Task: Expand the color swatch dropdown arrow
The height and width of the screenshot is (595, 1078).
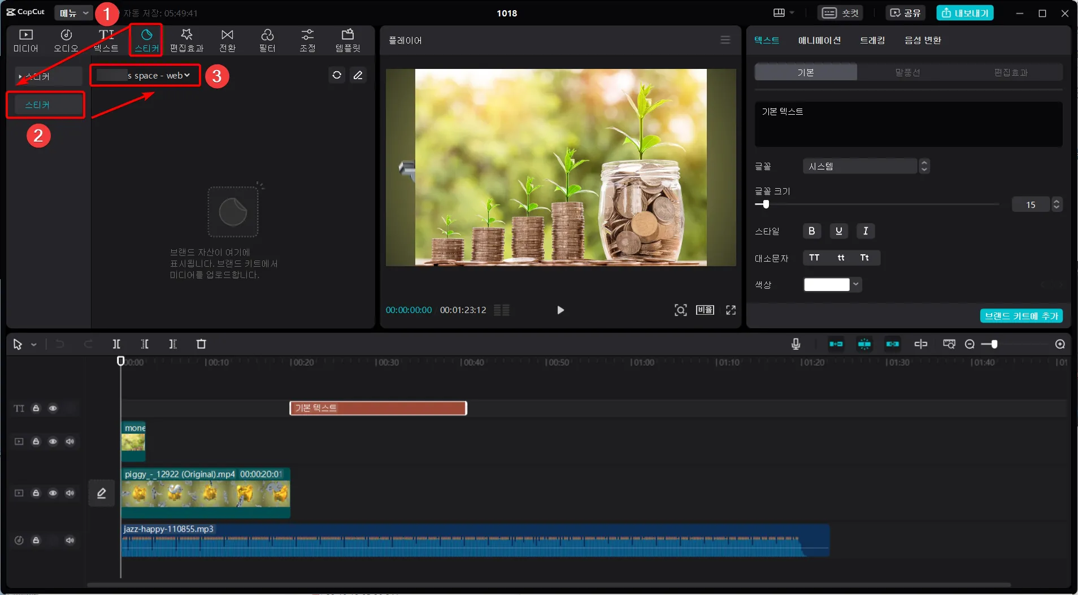Action: pyautogui.click(x=856, y=285)
